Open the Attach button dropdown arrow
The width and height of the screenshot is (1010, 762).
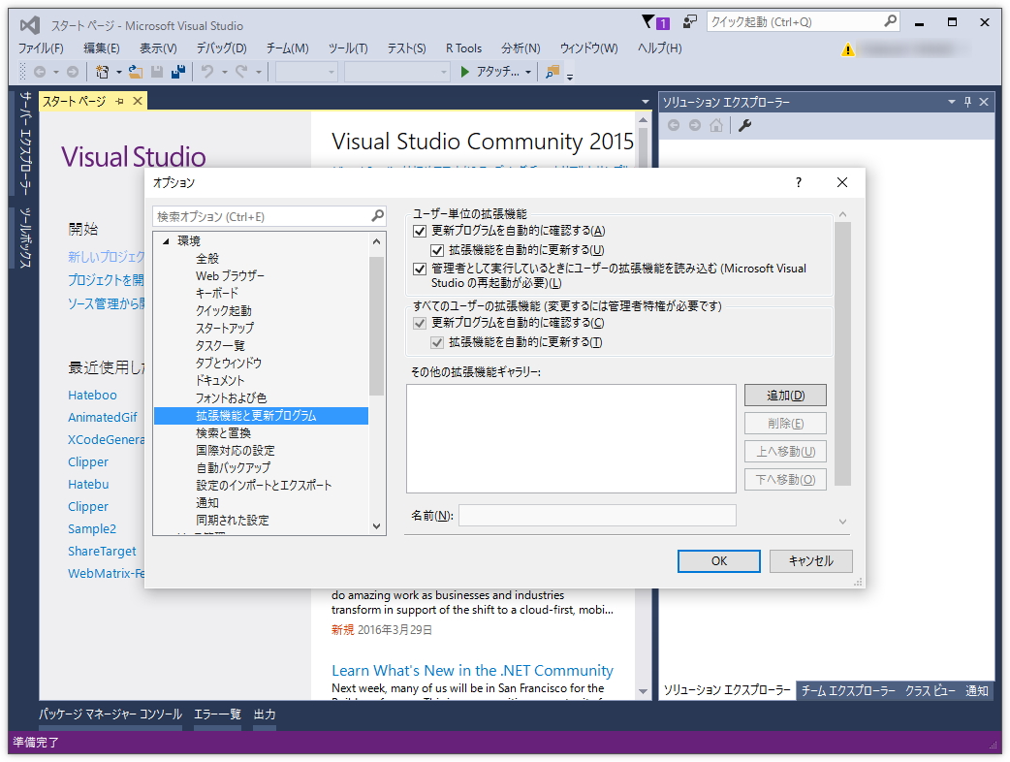[x=528, y=72]
